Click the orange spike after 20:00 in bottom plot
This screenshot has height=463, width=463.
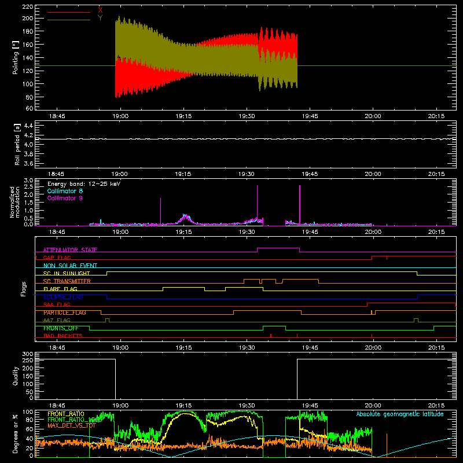[387, 445]
